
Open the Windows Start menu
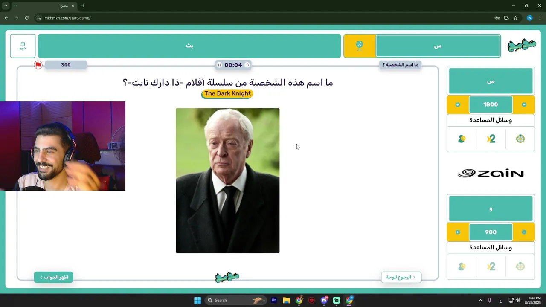pyautogui.click(x=197, y=300)
